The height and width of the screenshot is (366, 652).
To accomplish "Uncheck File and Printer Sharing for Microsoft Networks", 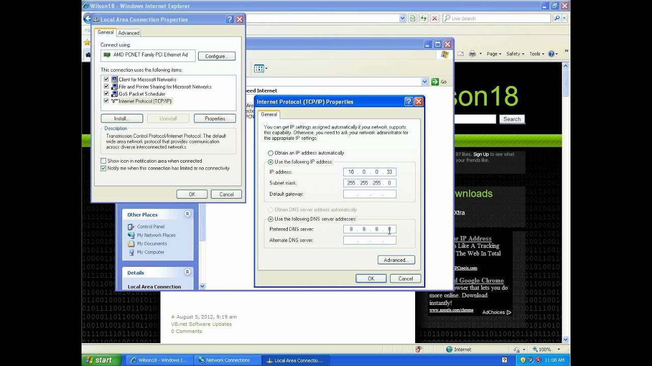I will coord(106,86).
